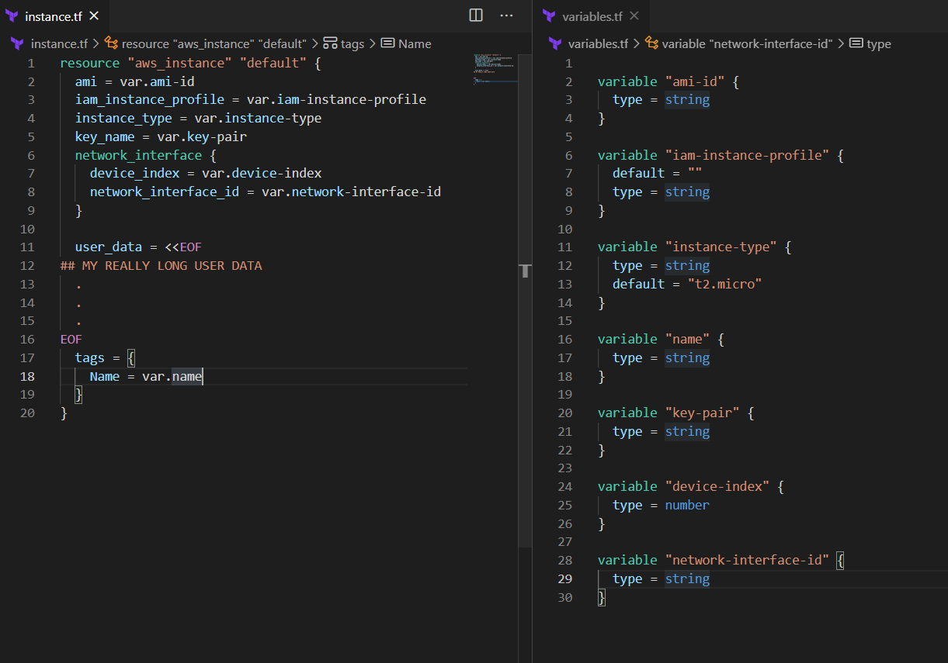This screenshot has height=663, width=948.
Task: Click the Split Editor Right icon
Action: 476,16
